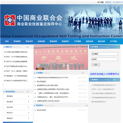Open the 关于我们 nav item
The height and width of the screenshot is (123, 123).
[x=113, y=41]
